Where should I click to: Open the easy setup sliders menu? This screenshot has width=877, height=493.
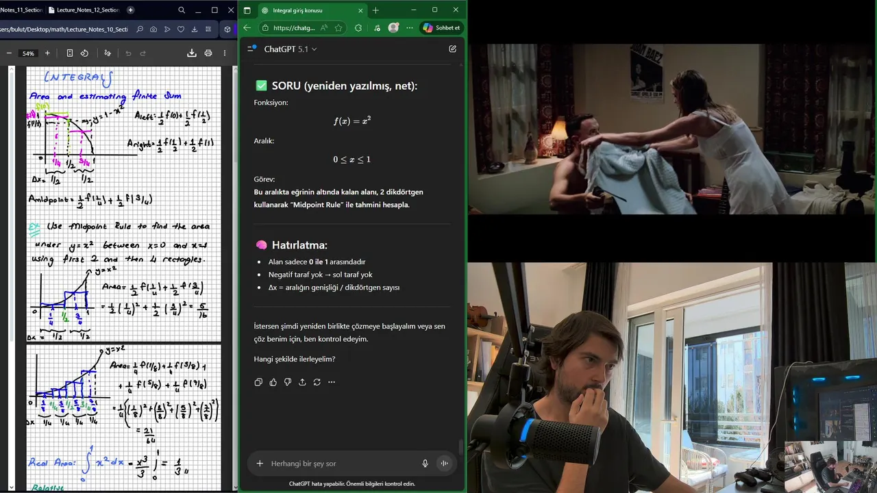click(x=208, y=29)
